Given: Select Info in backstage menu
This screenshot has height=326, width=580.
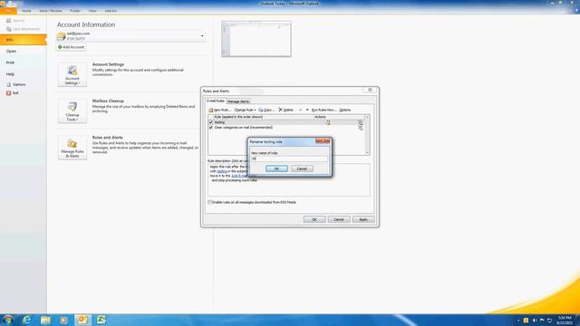Looking at the screenshot, I should [x=24, y=40].
